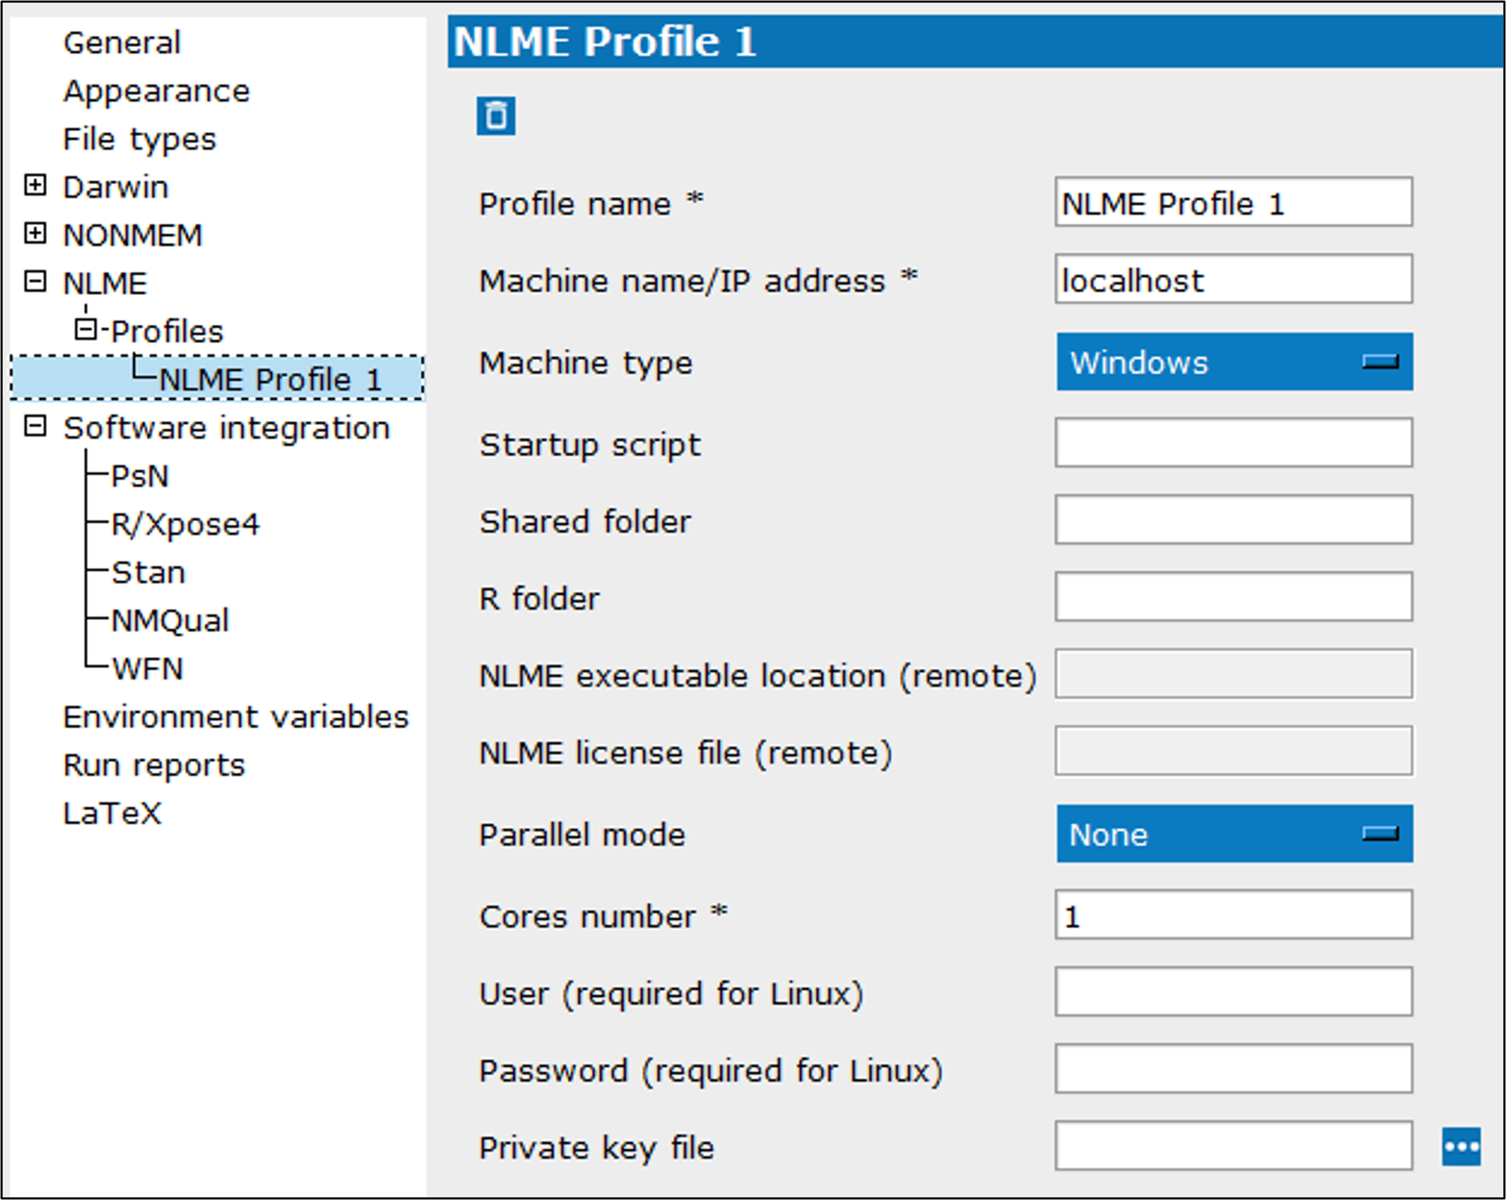Click the Cores number input field
Viewport: 1506px width, 1200px height.
(1234, 915)
